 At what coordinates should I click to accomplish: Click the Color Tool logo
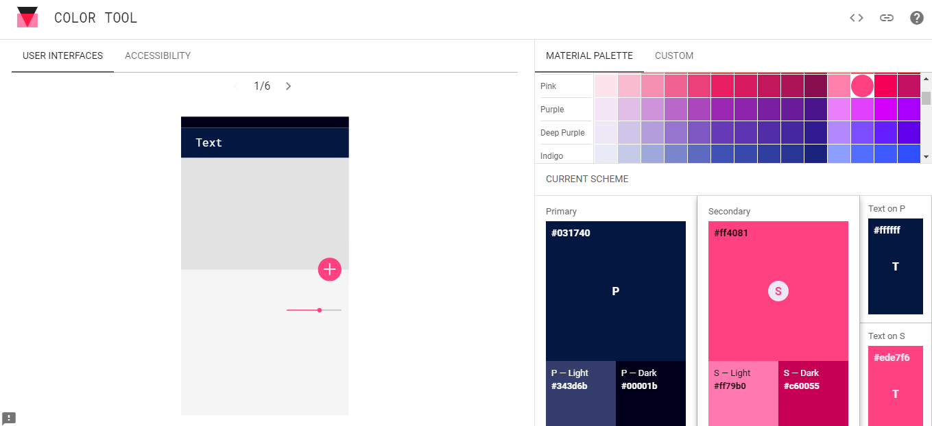[27, 16]
